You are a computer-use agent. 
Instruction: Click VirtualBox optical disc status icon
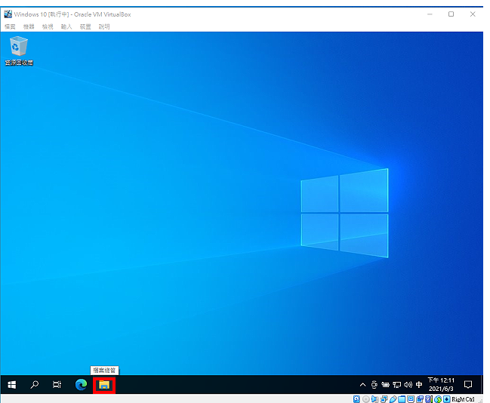click(x=365, y=399)
